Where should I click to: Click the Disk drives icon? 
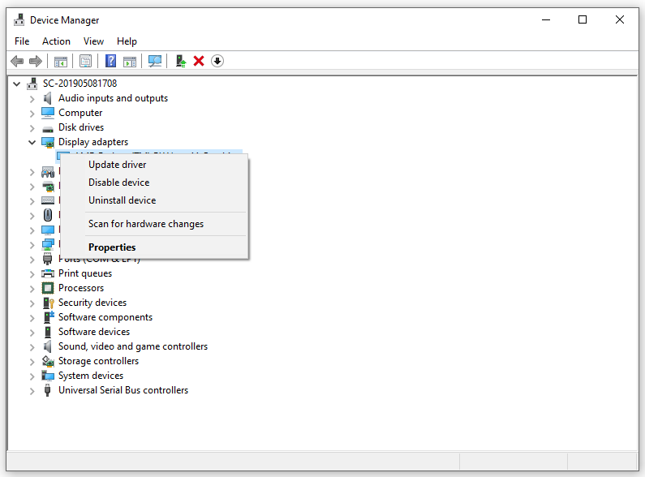point(48,129)
